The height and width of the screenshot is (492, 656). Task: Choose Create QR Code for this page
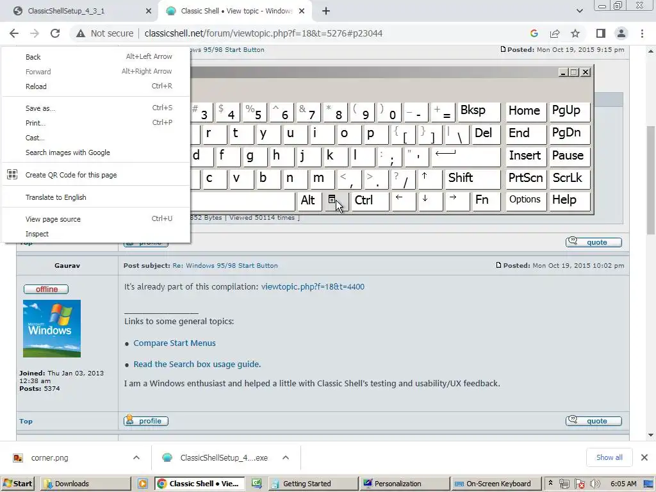96,175
